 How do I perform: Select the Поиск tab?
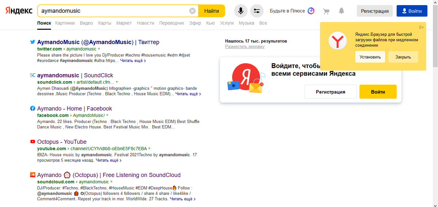(x=44, y=23)
